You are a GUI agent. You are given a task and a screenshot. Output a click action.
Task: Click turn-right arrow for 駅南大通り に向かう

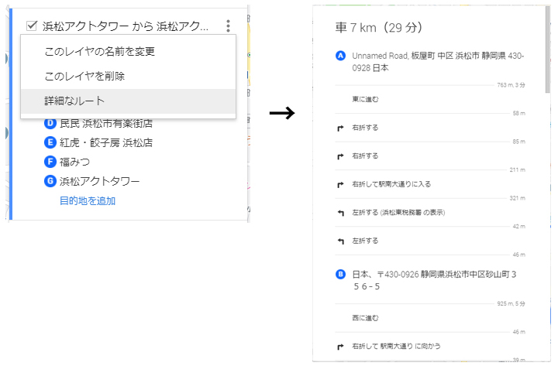coord(340,347)
